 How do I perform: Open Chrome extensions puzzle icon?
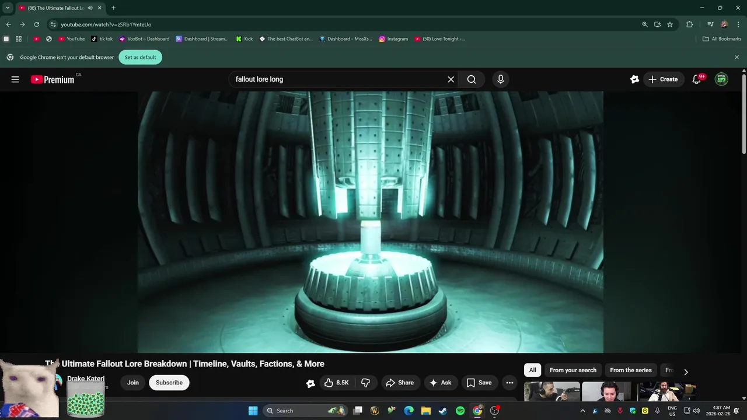[689, 24]
